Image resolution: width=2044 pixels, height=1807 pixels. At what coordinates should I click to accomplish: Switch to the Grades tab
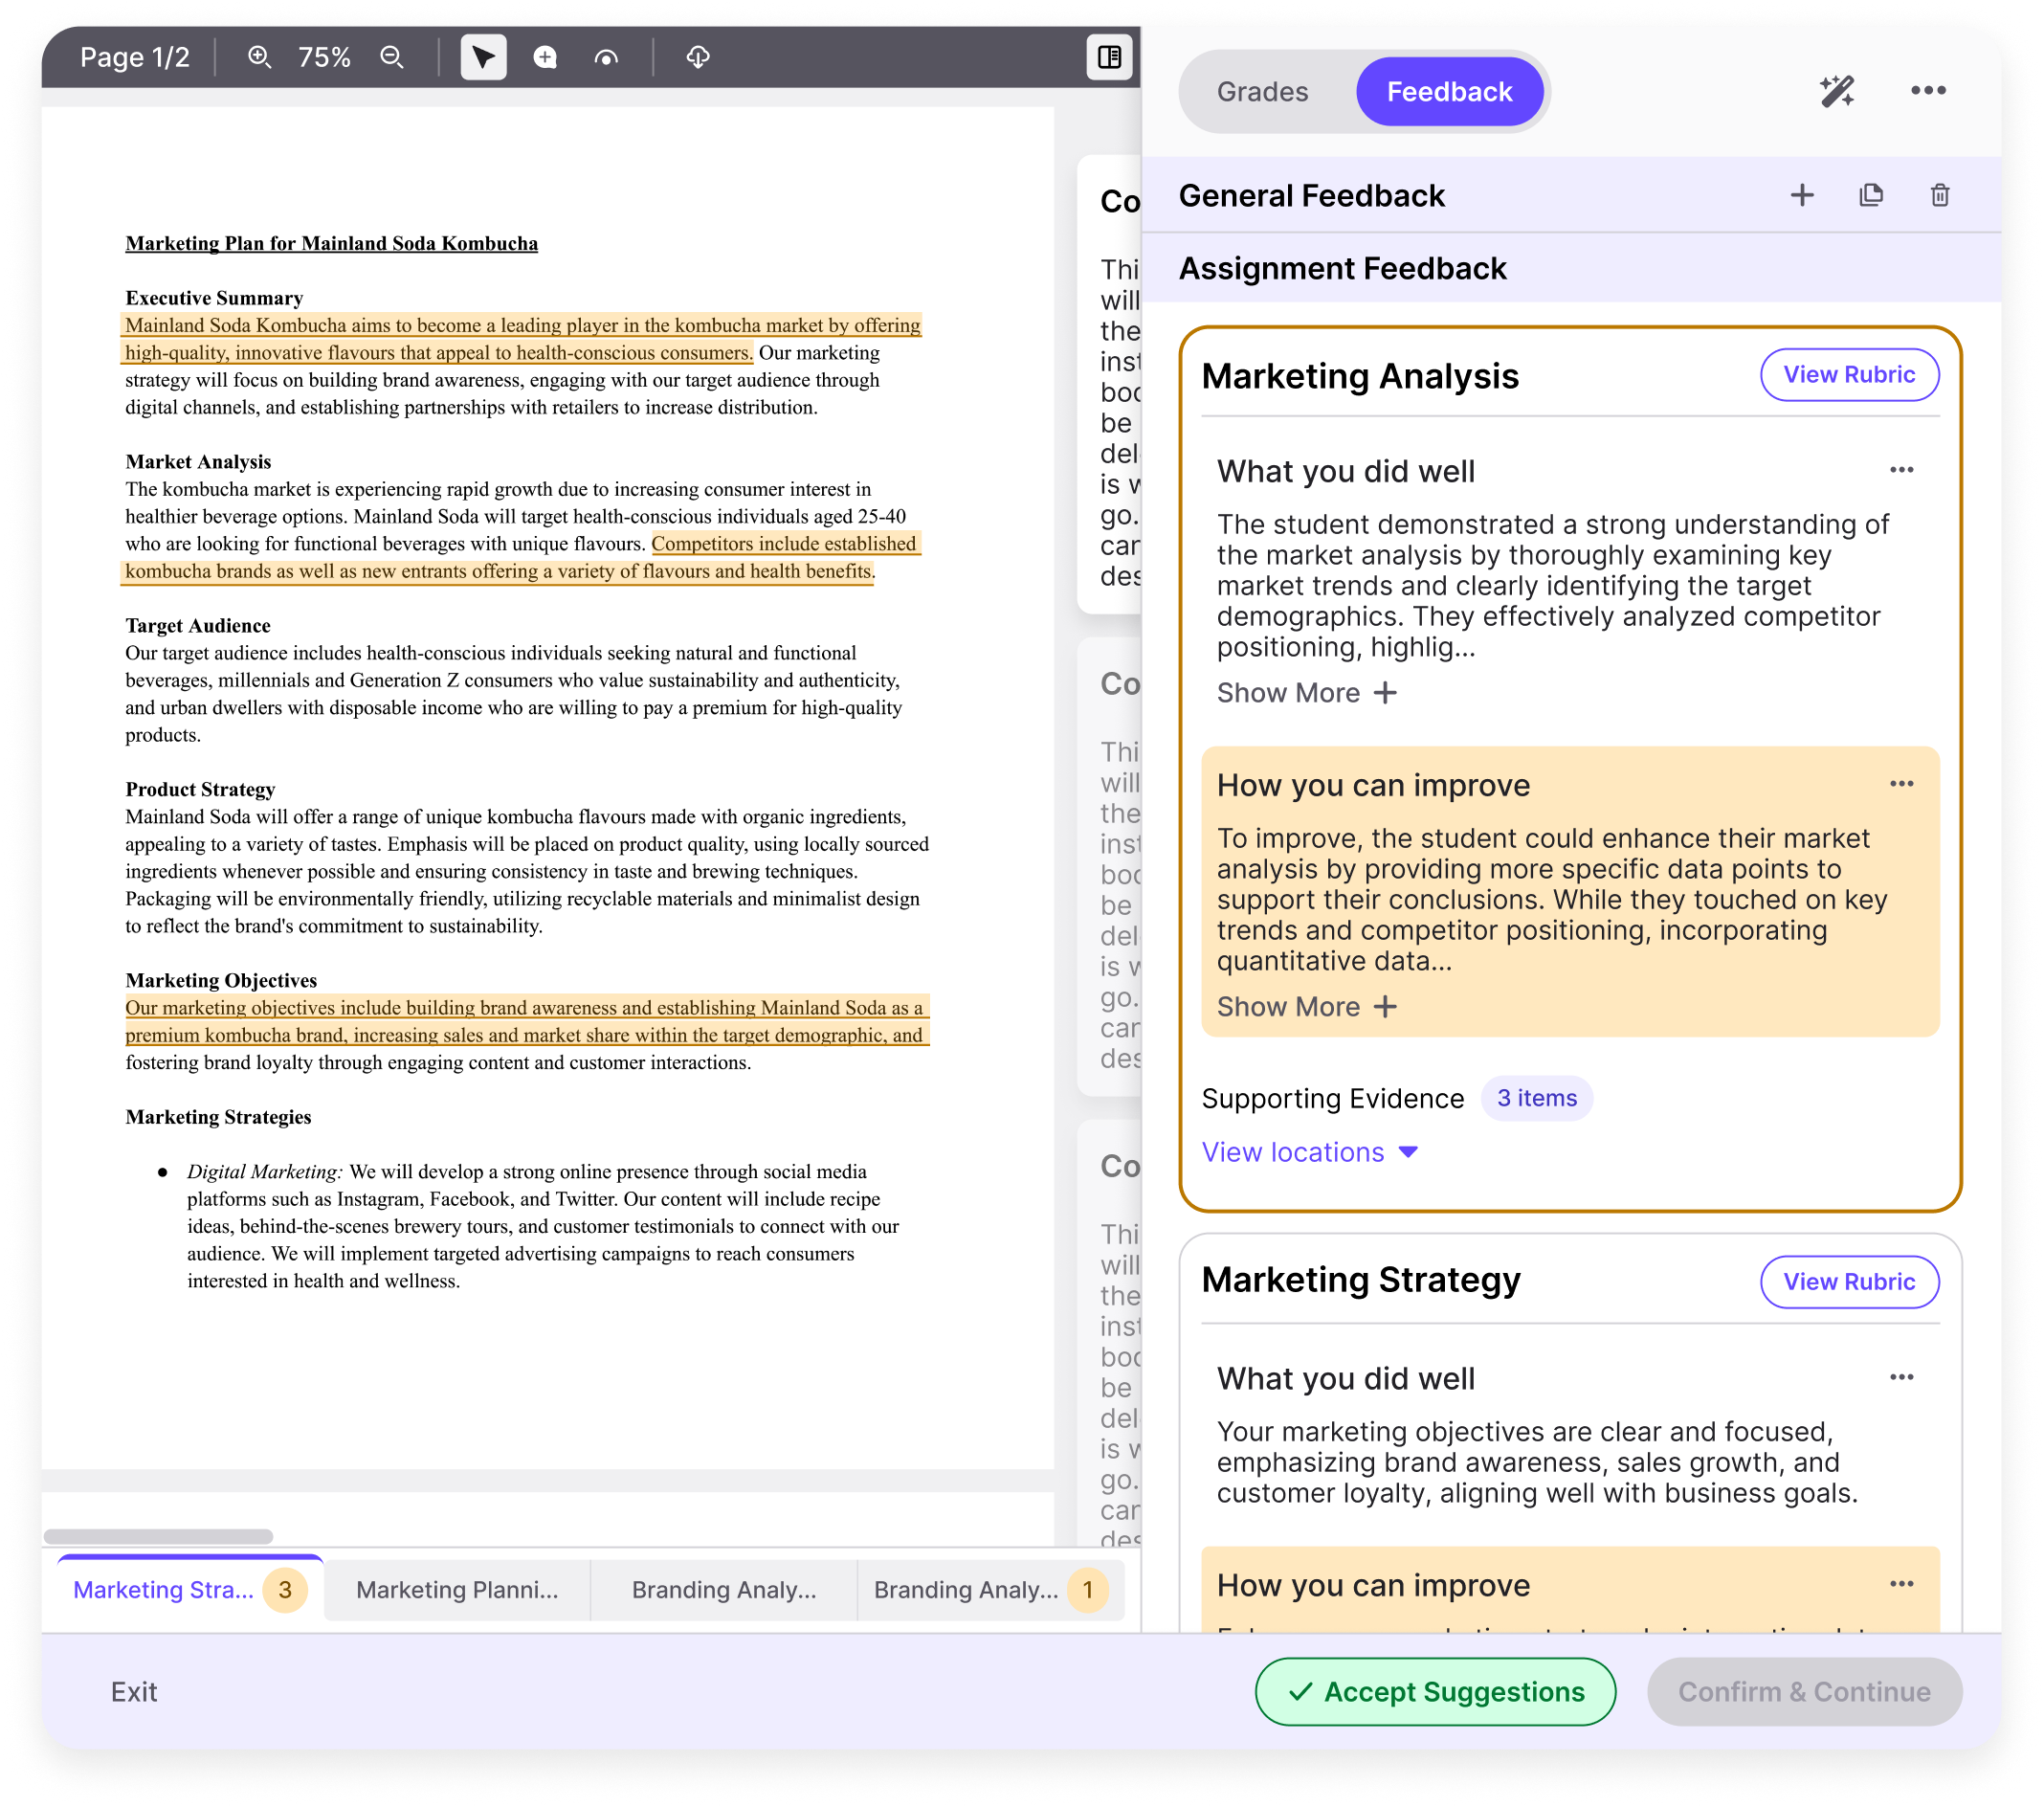point(1262,91)
